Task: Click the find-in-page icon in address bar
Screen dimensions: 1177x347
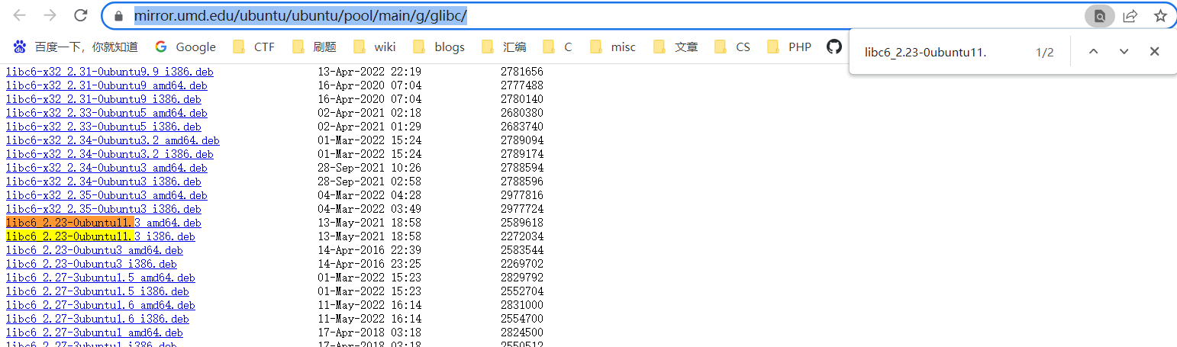Action: tap(1099, 16)
